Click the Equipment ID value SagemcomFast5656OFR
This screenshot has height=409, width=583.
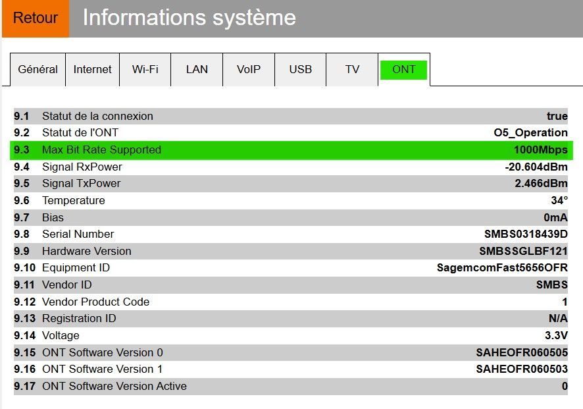click(x=502, y=267)
